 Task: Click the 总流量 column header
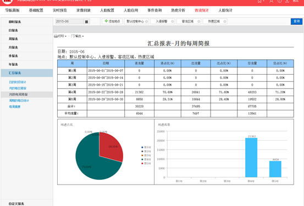click(252, 64)
